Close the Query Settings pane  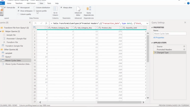pyautogui.click(x=185, y=23)
